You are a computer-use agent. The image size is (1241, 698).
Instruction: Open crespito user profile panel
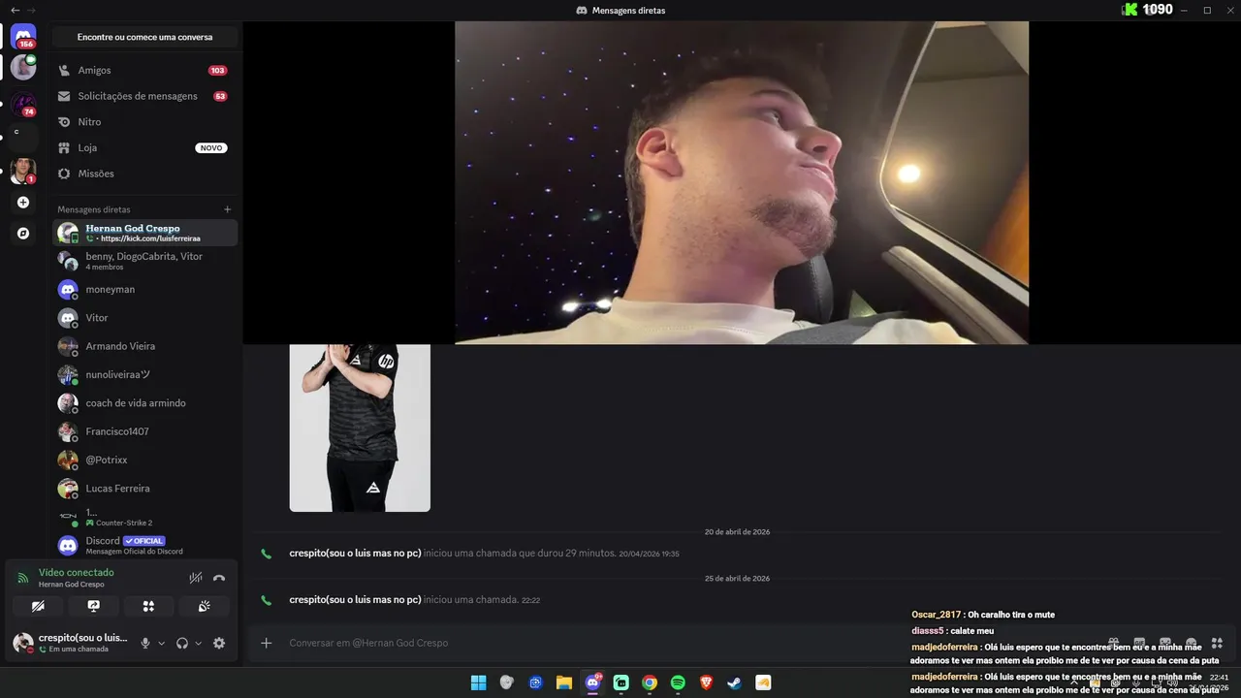[70, 643]
